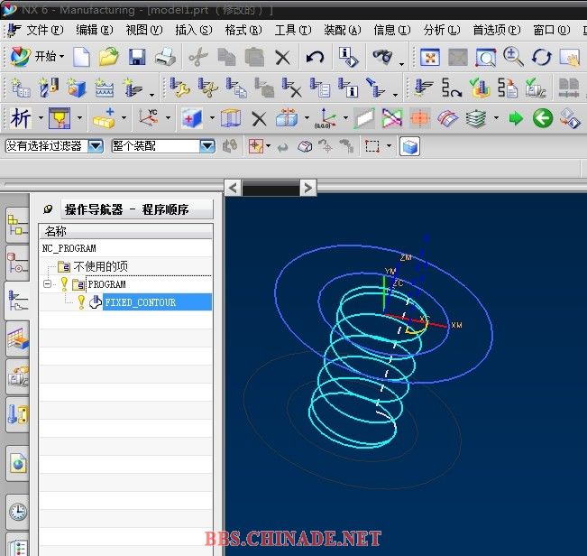Click the Print icon
The height and width of the screenshot is (556, 587).
pos(165,58)
